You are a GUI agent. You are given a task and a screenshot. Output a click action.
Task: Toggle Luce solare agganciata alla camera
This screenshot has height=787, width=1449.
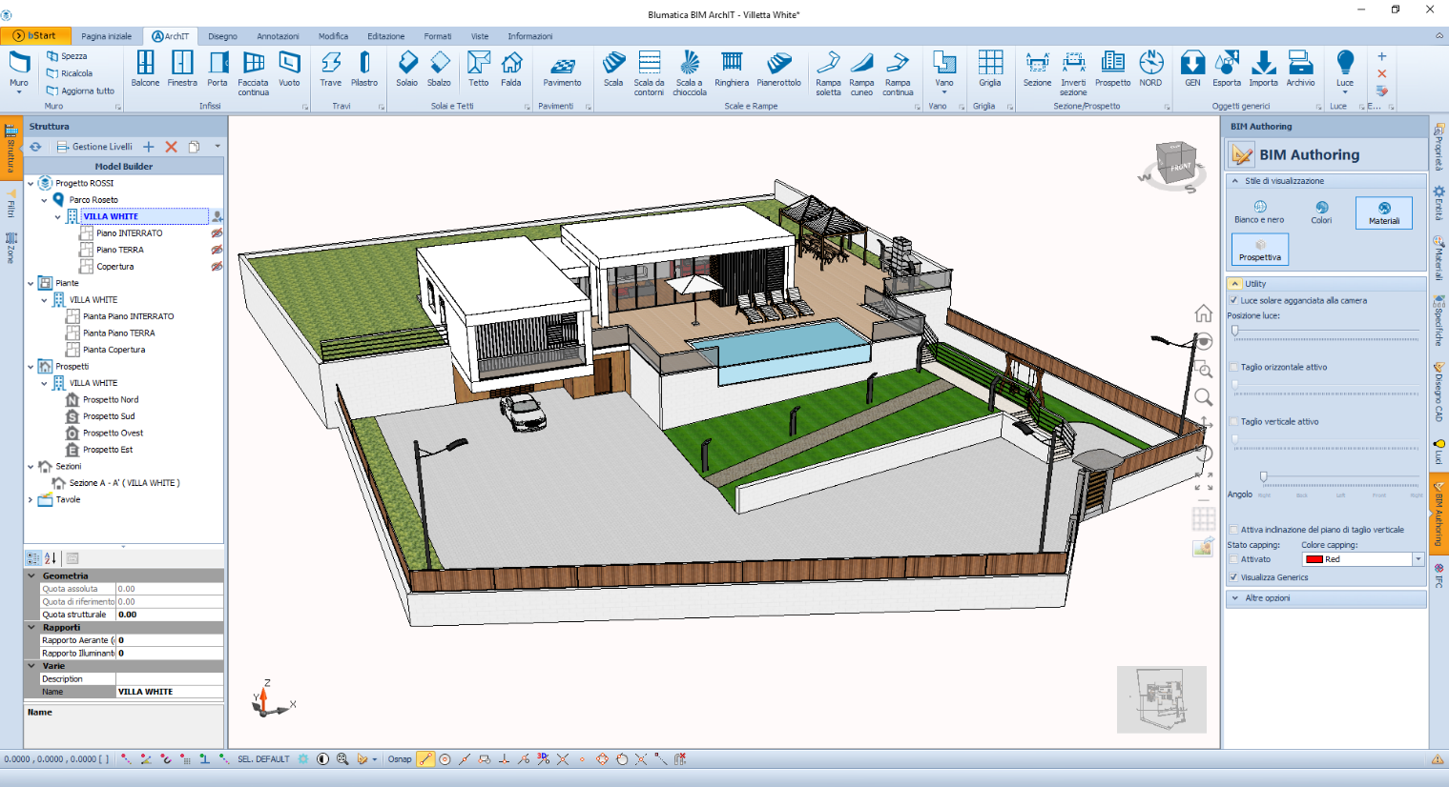pyautogui.click(x=1234, y=300)
